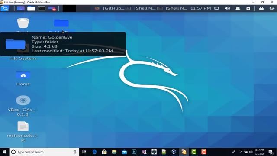Open the display settings panel icon
The height and width of the screenshot is (156, 277).
pyautogui.click(x=216, y=8)
